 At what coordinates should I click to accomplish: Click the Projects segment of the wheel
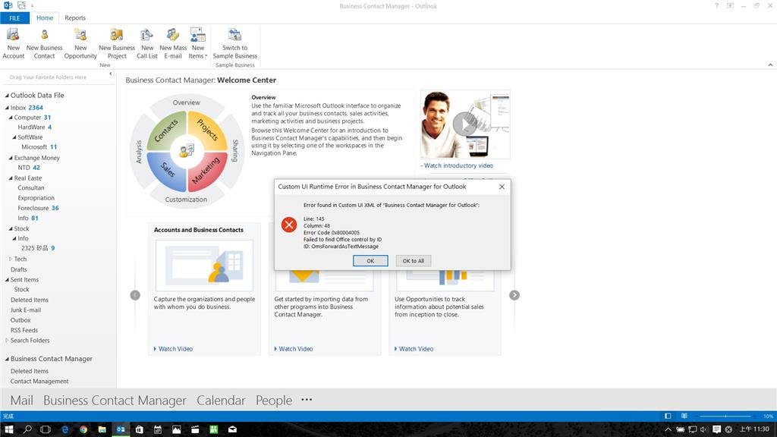pyautogui.click(x=207, y=130)
